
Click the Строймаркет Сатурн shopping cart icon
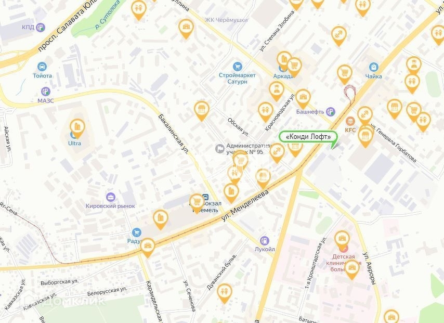tap(237, 67)
